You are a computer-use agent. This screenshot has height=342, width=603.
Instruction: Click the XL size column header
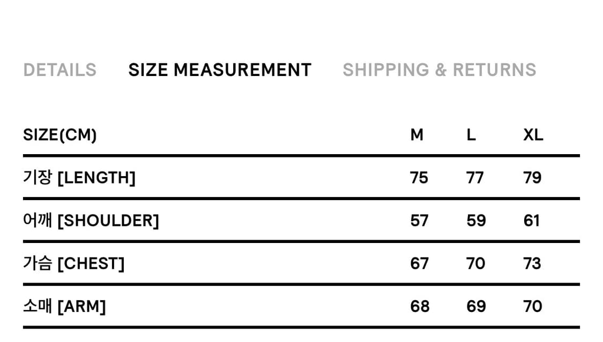[533, 135]
